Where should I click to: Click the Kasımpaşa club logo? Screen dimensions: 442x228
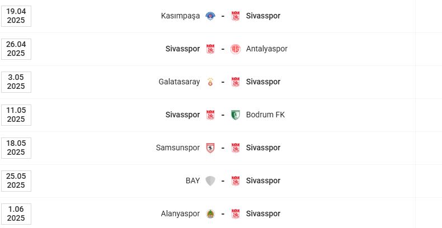point(210,16)
